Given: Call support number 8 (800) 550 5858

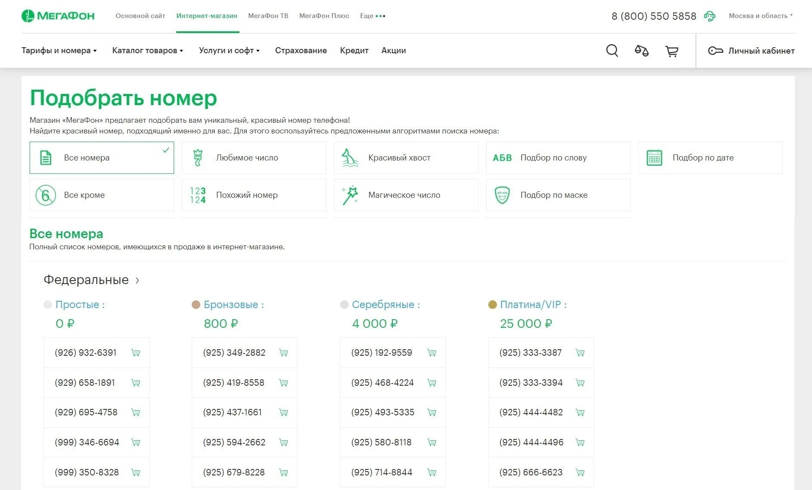Looking at the screenshot, I should pos(654,16).
